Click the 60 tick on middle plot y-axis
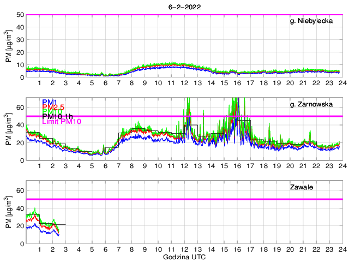Viewport: 349px width, 262px height. coord(20,108)
